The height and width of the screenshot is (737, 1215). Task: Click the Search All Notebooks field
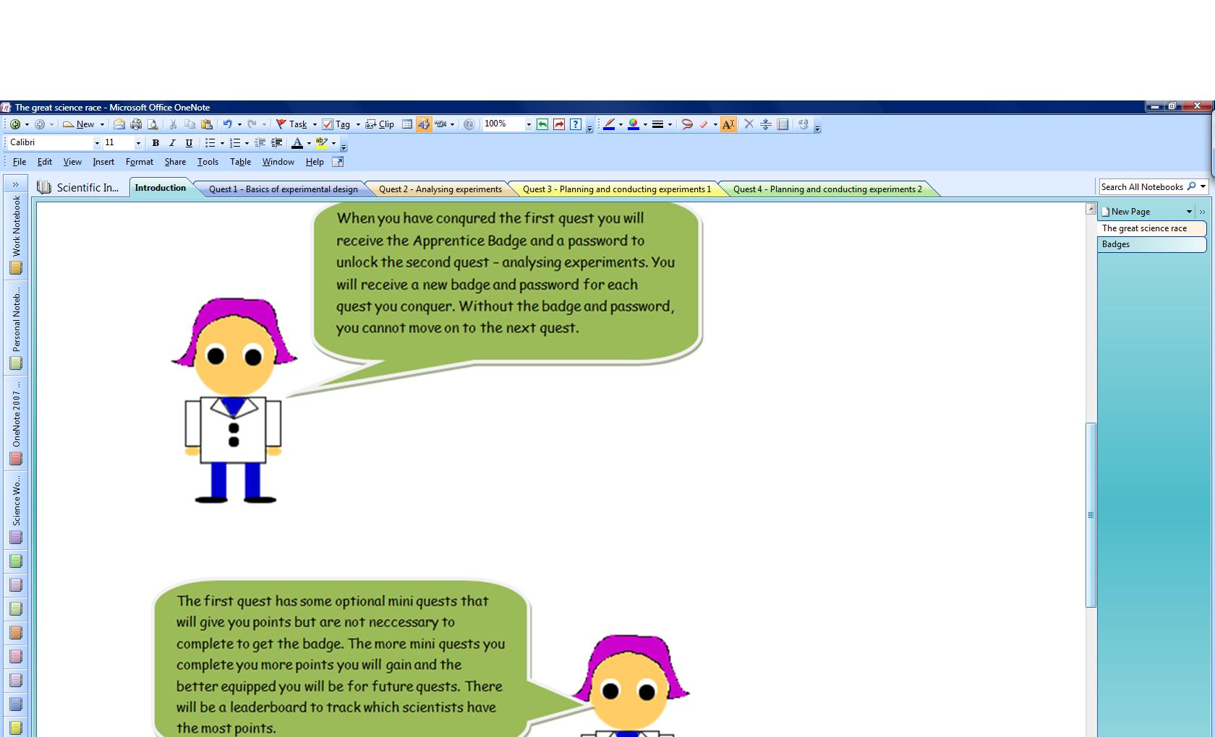tap(1141, 187)
